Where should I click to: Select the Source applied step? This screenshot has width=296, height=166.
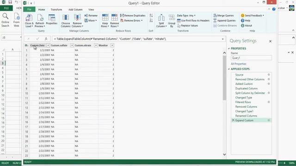click(239, 75)
